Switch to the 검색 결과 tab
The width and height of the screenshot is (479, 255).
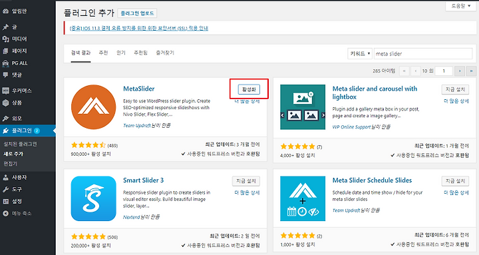(80, 53)
